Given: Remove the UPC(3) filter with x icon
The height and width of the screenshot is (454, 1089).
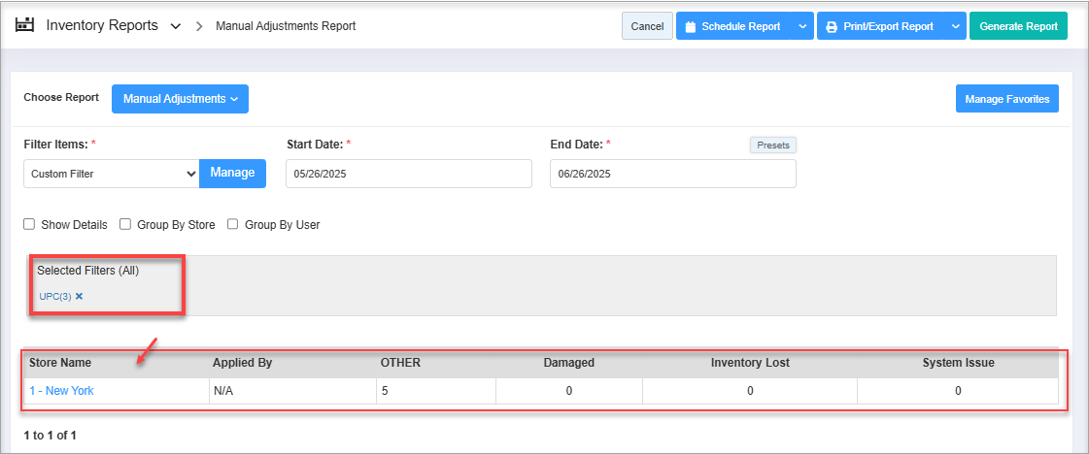Looking at the screenshot, I should click(80, 296).
